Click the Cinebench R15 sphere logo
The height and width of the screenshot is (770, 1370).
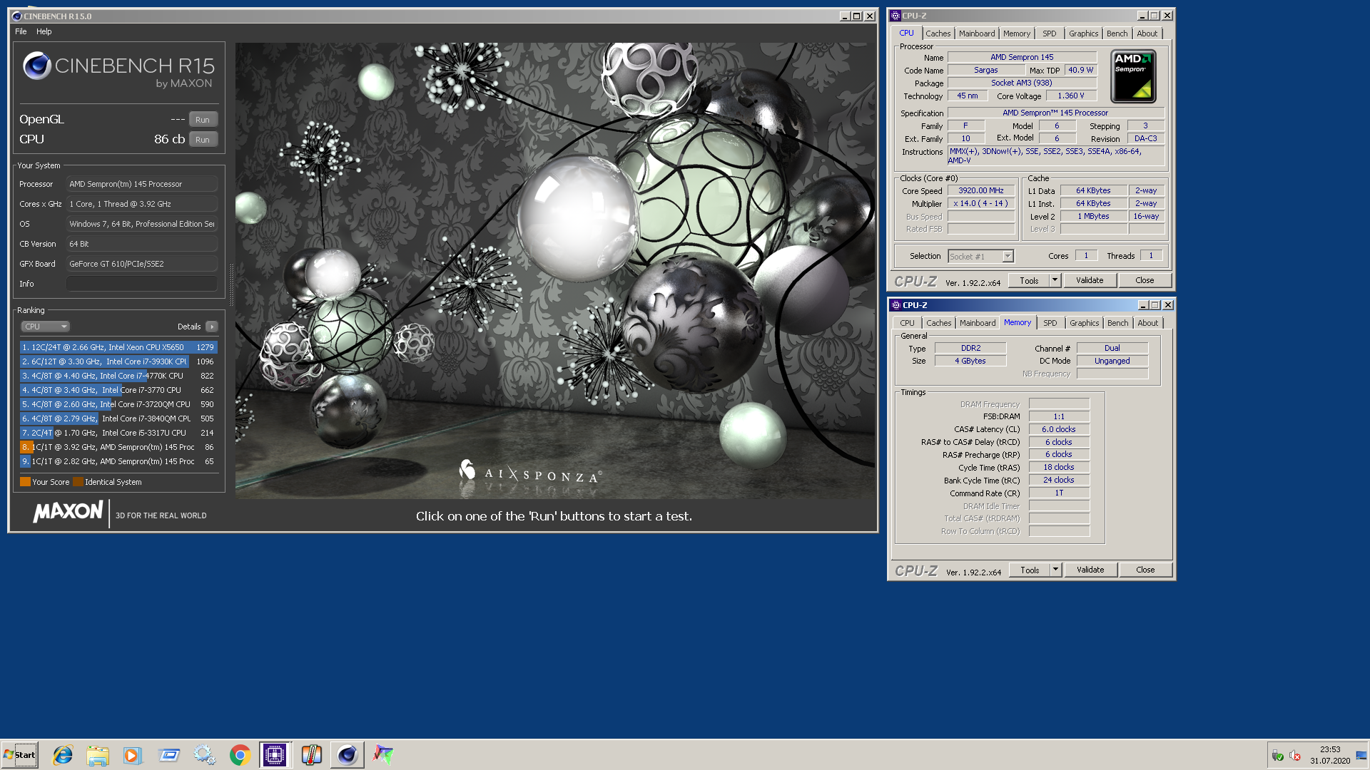pyautogui.click(x=37, y=66)
